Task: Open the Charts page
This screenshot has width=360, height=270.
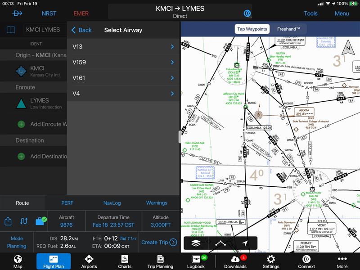Action: (x=125, y=262)
